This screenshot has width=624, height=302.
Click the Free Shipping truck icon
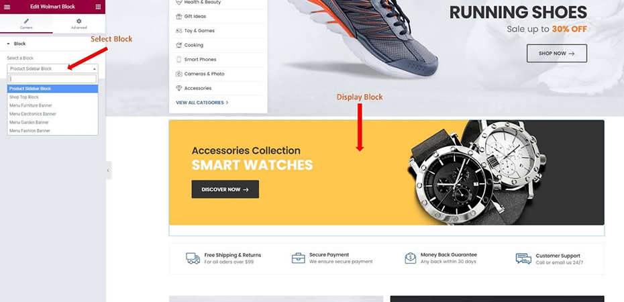tap(193, 258)
